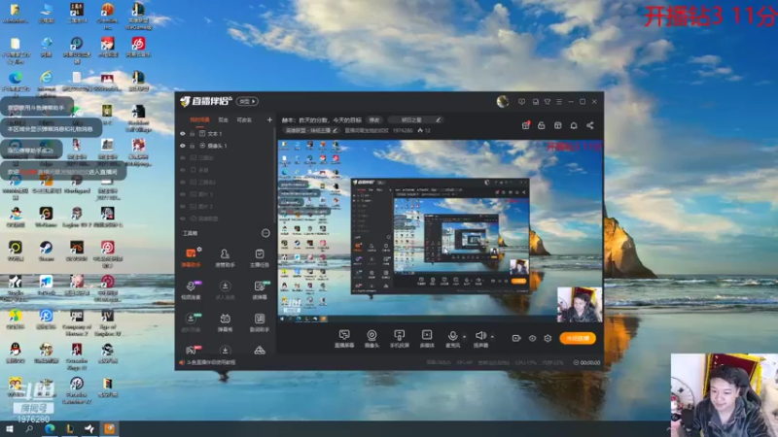
Task: Open the orange 直播伴侣 taskbar icon
Action: 109,429
